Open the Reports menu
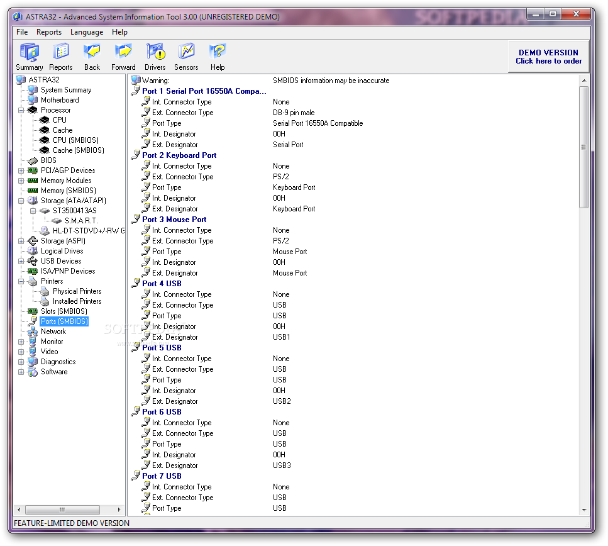608x546 pixels. (49, 32)
